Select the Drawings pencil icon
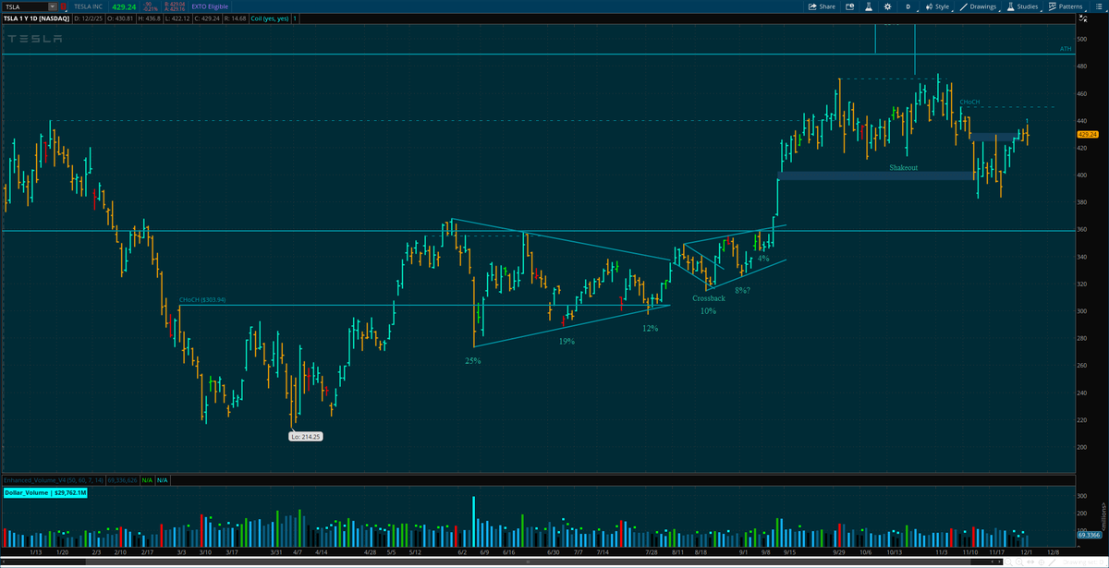This screenshot has width=1109, height=568. point(964,6)
